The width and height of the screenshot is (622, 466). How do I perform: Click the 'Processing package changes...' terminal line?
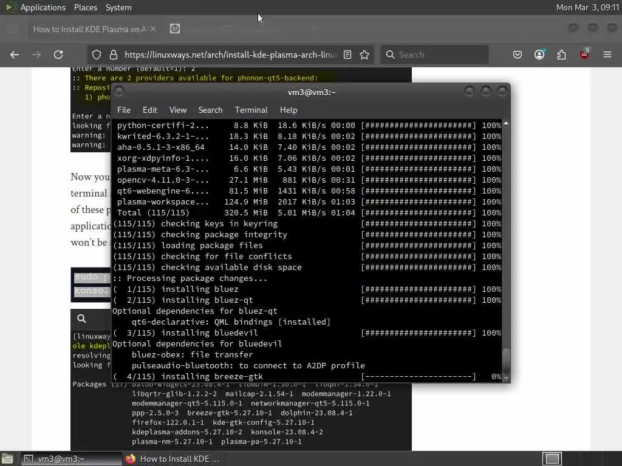[190, 278]
